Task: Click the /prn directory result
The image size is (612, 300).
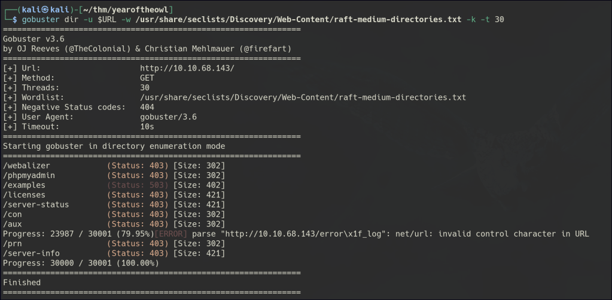Action: (13, 243)
